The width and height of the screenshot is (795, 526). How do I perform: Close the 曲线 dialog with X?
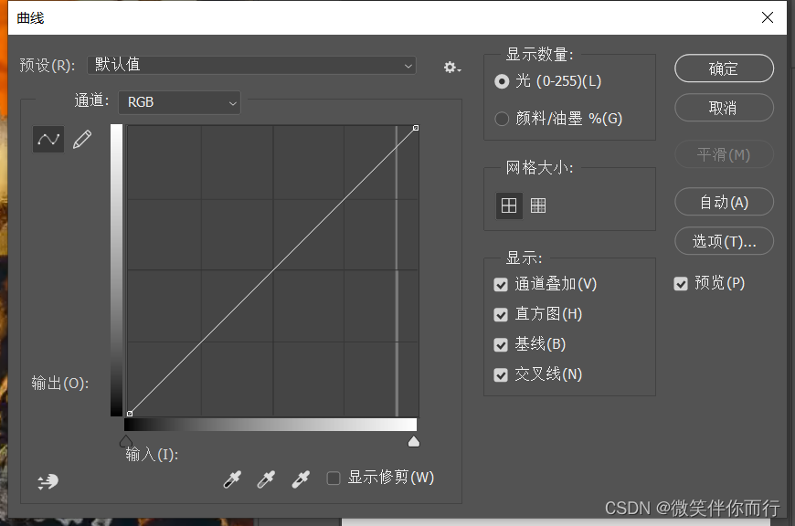[768, 17]
